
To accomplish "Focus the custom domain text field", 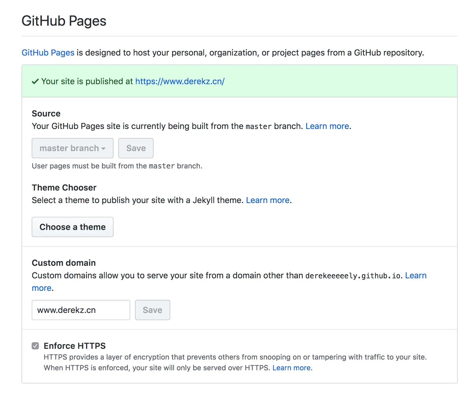I will 81,310.
